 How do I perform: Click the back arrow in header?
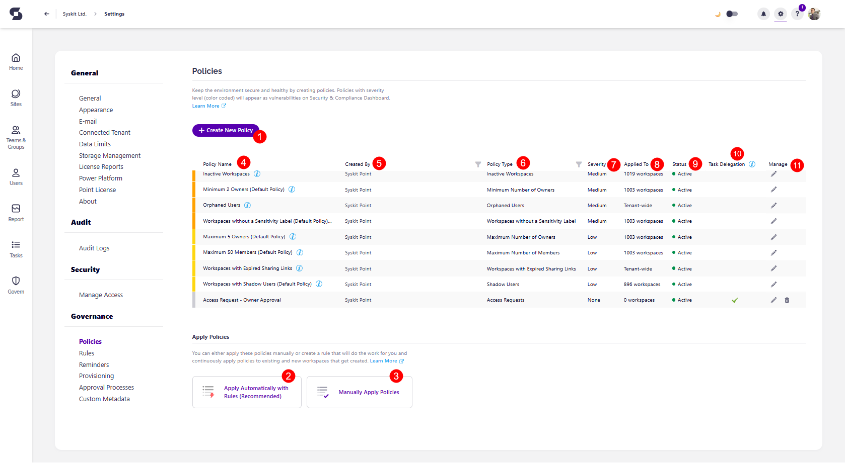pos(47,14)
